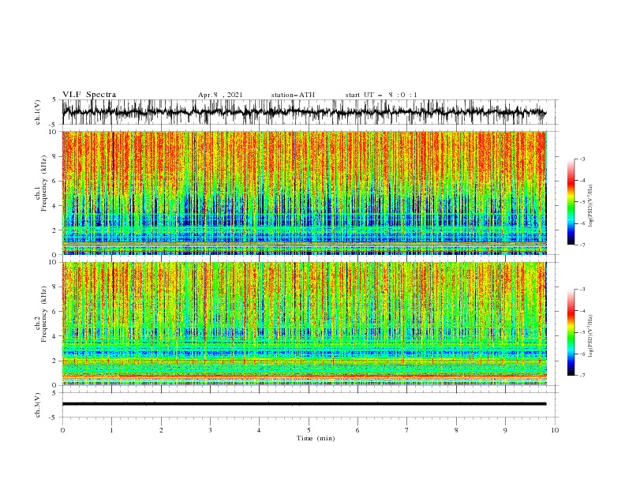Image resolution: width=625 pixels, height=483 pixels.
Task: Click the ch.2 spectrogram color scale bar
Action: tap(571, 332)
